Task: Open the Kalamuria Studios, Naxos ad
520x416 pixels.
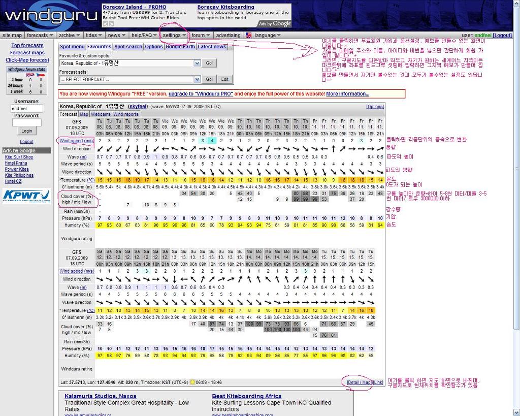Action: [x=101, y=396]
